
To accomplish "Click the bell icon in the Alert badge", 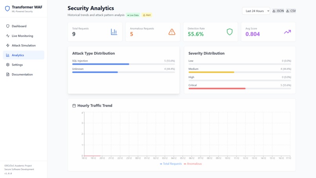I will point(144,15).
